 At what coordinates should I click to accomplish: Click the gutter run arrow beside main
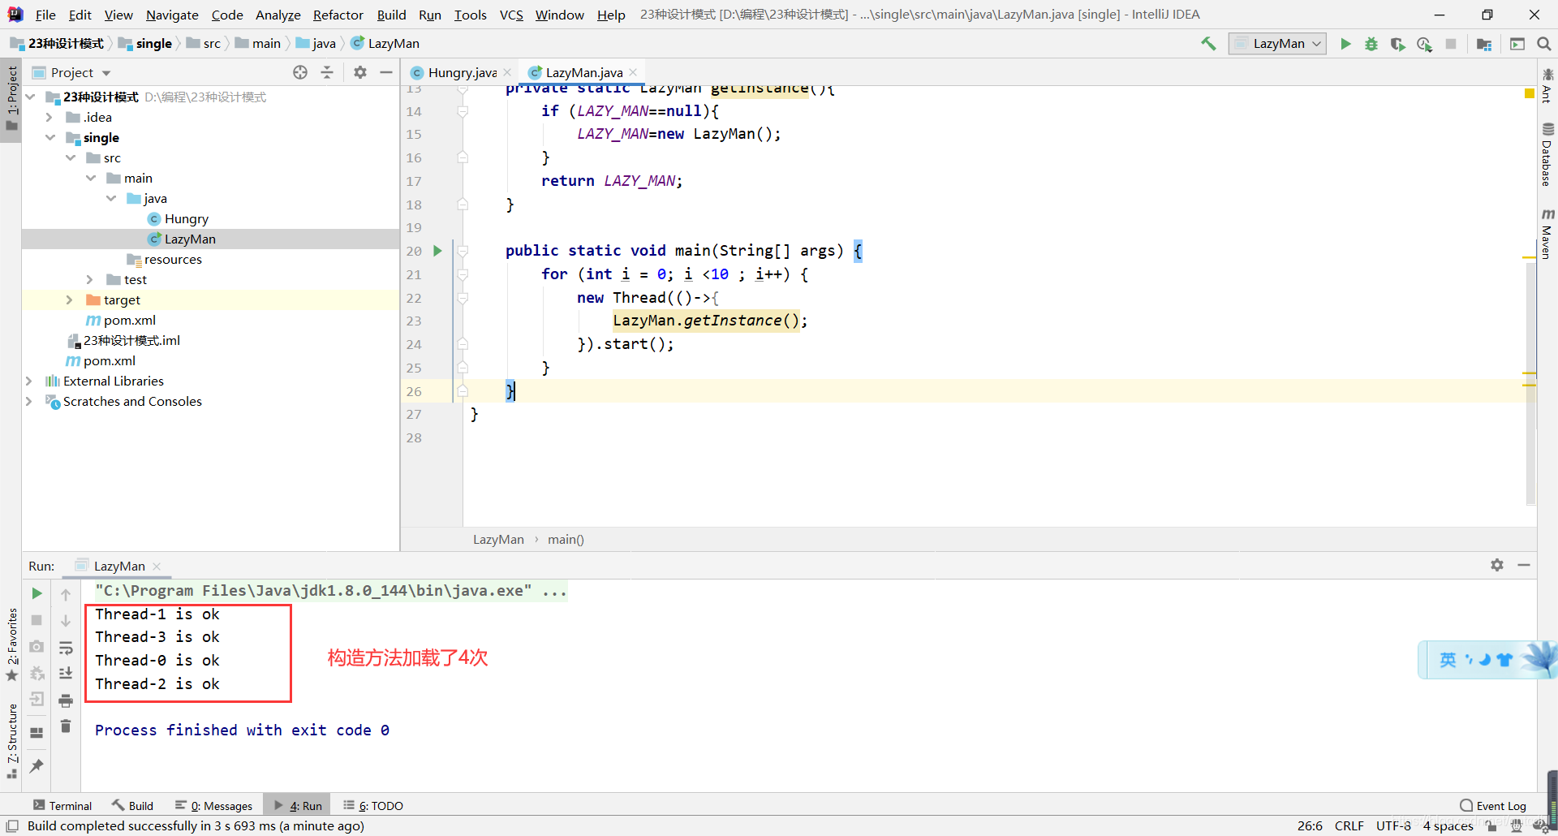coord(437,251)
